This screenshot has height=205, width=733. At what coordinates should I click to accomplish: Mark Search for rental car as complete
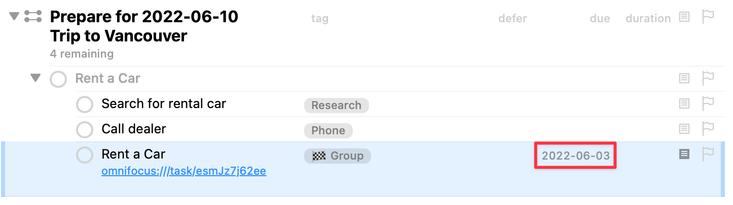pos(84,105)
